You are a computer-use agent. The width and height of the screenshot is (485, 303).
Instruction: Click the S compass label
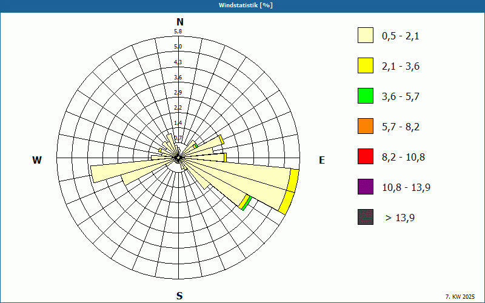pyautogui.click(x=179, y=296)
